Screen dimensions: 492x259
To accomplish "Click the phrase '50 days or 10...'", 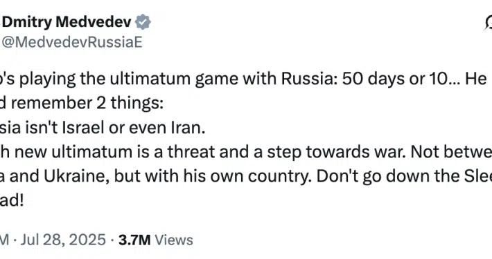I will click(401, 79).
